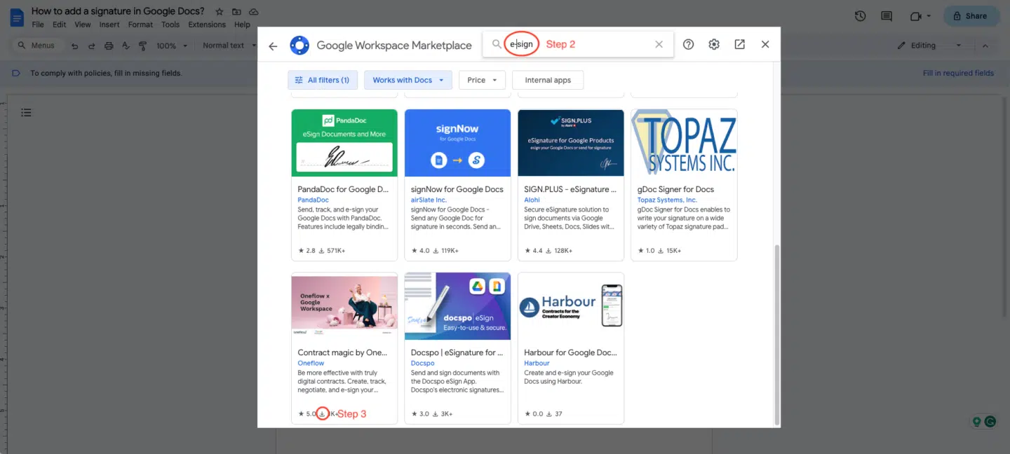
Task: Open the Topaz Systems, Inc. developer link
Action: (667, 200)
